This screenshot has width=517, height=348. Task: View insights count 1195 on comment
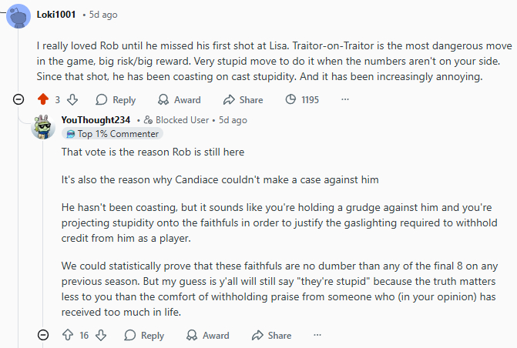tap(301, 99)
